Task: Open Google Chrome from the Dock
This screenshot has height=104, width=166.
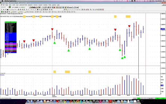Action: (64, 101)
